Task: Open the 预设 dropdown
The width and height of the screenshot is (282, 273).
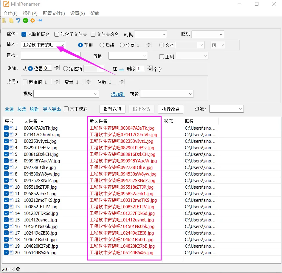Action: 167,94
